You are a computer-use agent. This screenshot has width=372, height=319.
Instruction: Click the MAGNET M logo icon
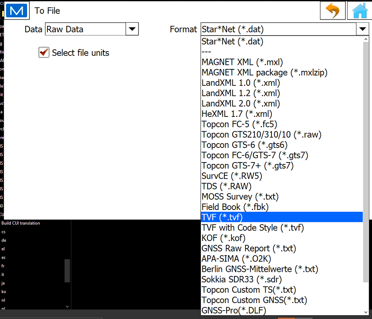coord(17,11)
